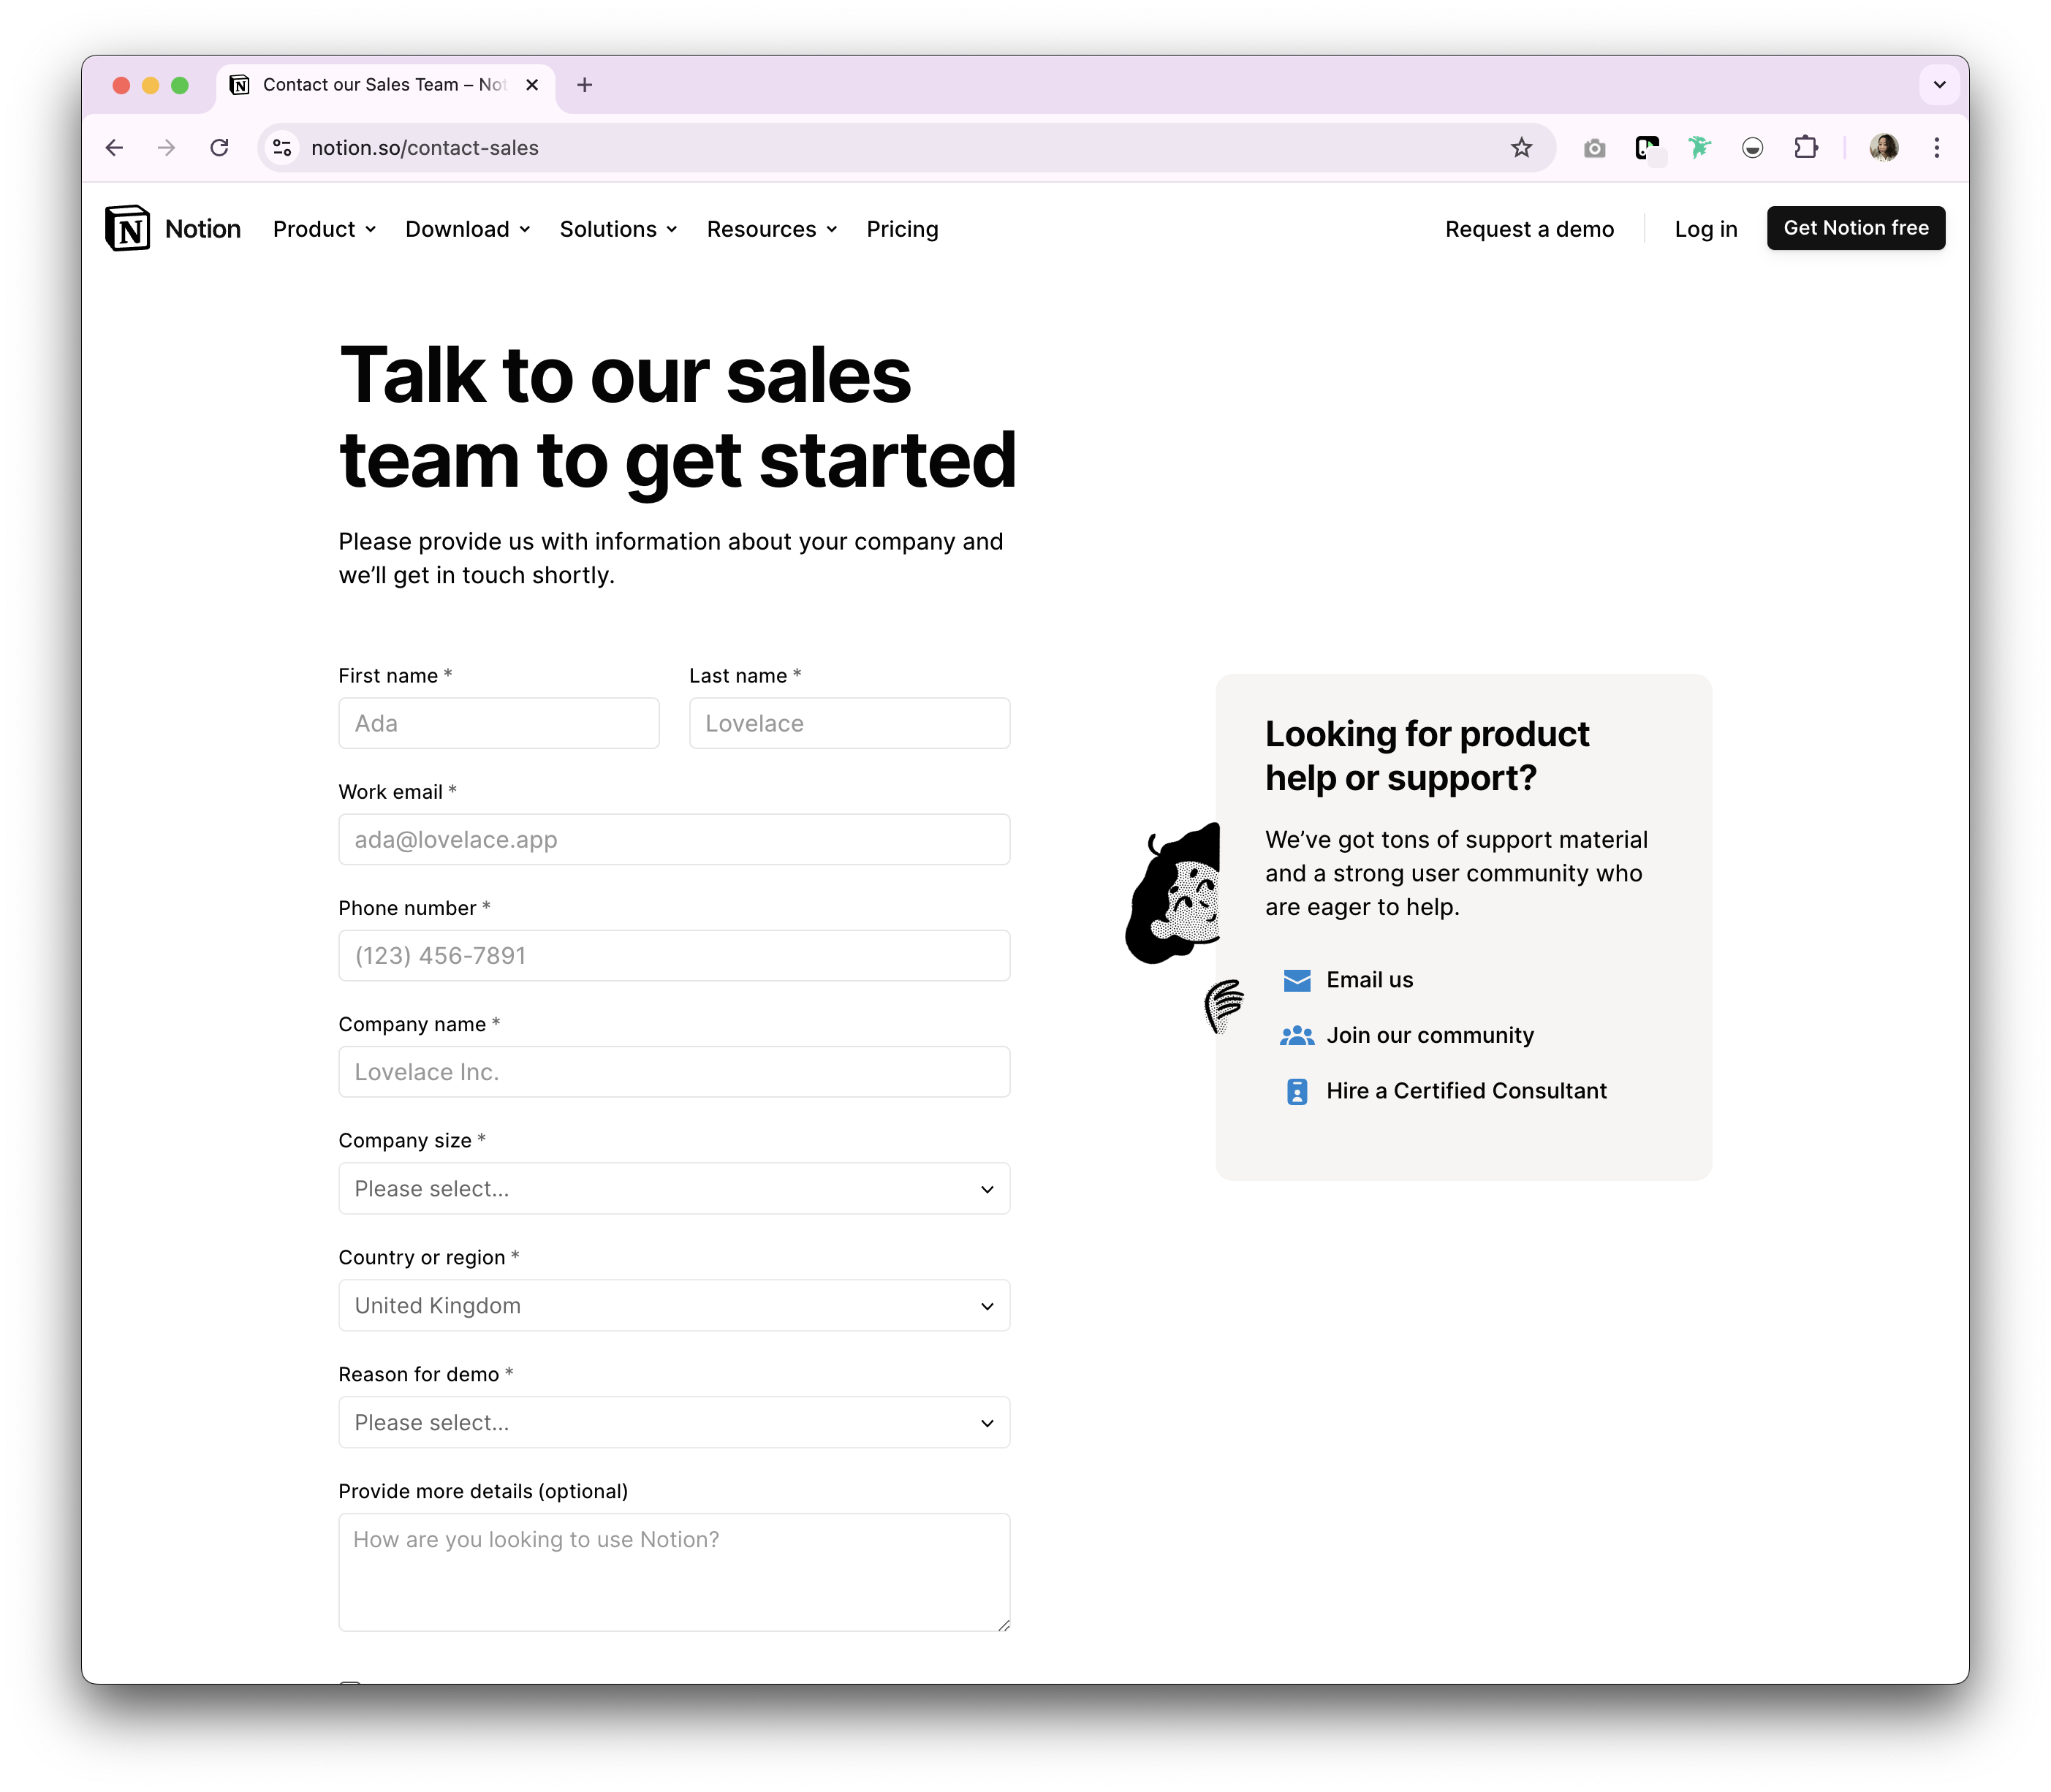Screen dimensions: 2051x1792
Task: Open the Country or region dropdown
Action: [674, 1306]
